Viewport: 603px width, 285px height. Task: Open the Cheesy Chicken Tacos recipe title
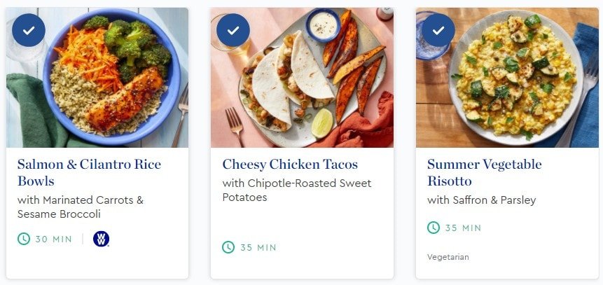pos(290,165)
